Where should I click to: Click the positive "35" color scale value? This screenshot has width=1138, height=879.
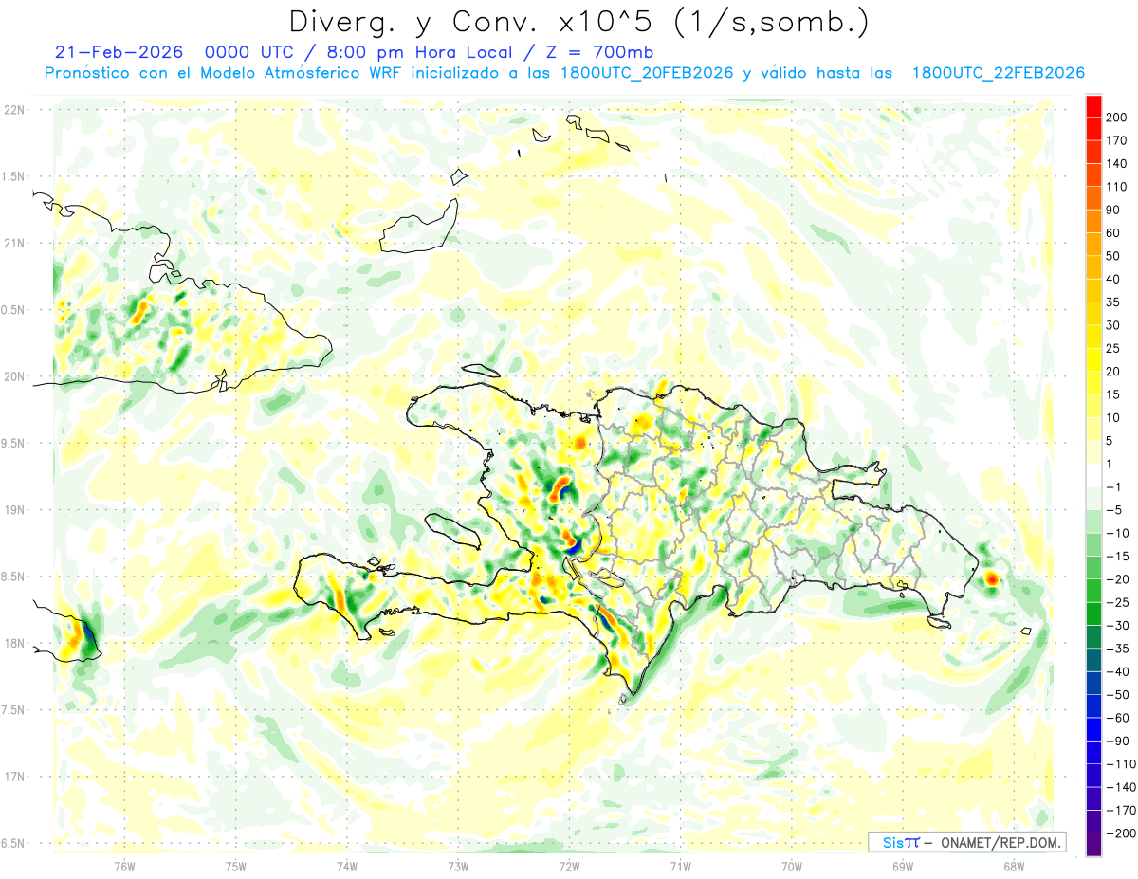point(1114,302)
